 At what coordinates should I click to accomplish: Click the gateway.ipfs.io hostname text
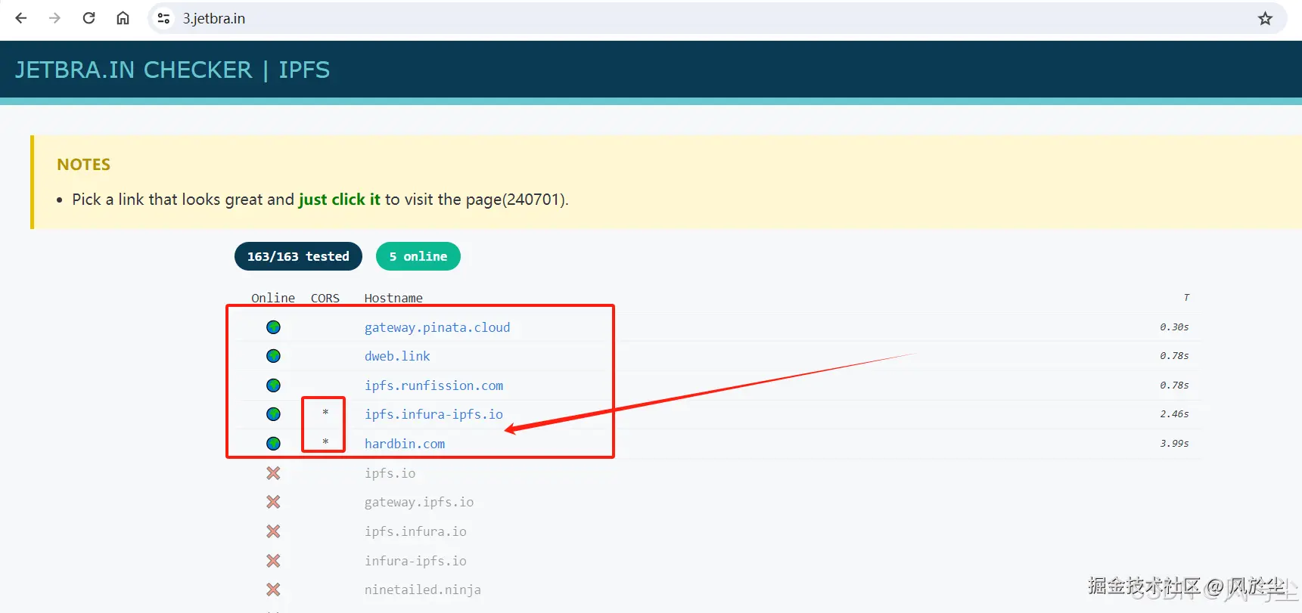(x=419, y=502)
